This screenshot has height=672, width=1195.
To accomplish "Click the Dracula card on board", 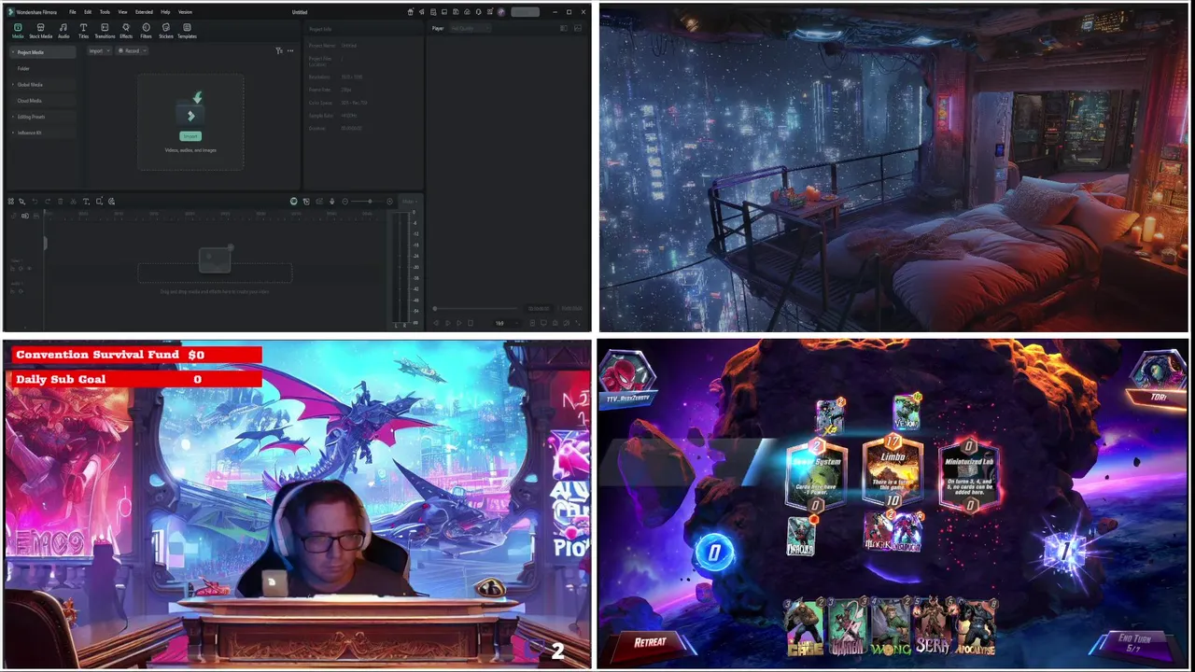I will coord(801,536).
